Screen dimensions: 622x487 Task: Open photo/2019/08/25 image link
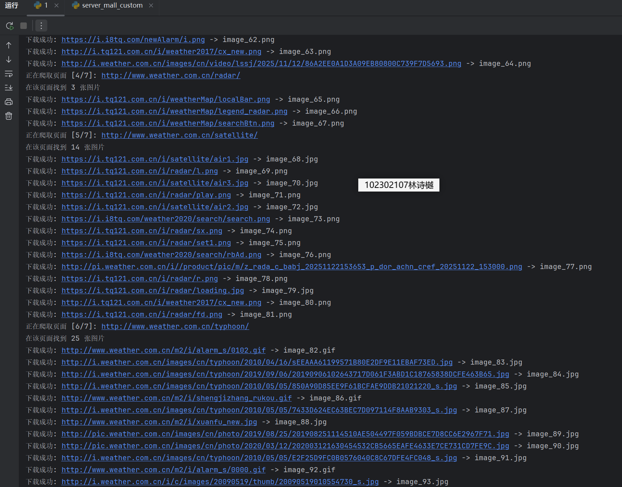click(285, 434)
